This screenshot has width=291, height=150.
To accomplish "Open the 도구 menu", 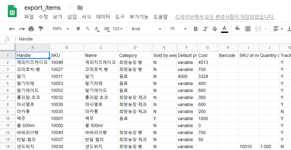I will [120, 17].
